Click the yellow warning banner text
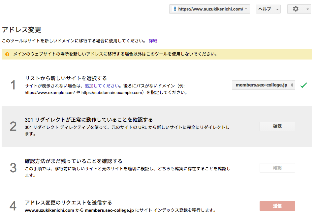This screenshot has height=219, width=316. pyautogui.click(x=115, y=54)
